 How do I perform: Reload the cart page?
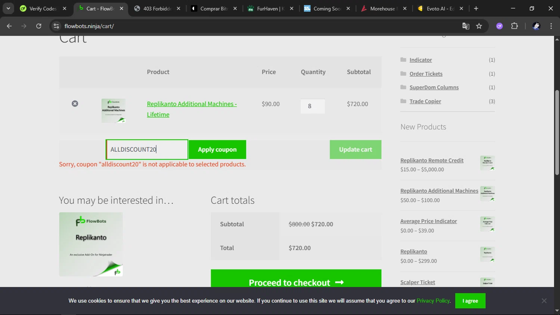38,26
